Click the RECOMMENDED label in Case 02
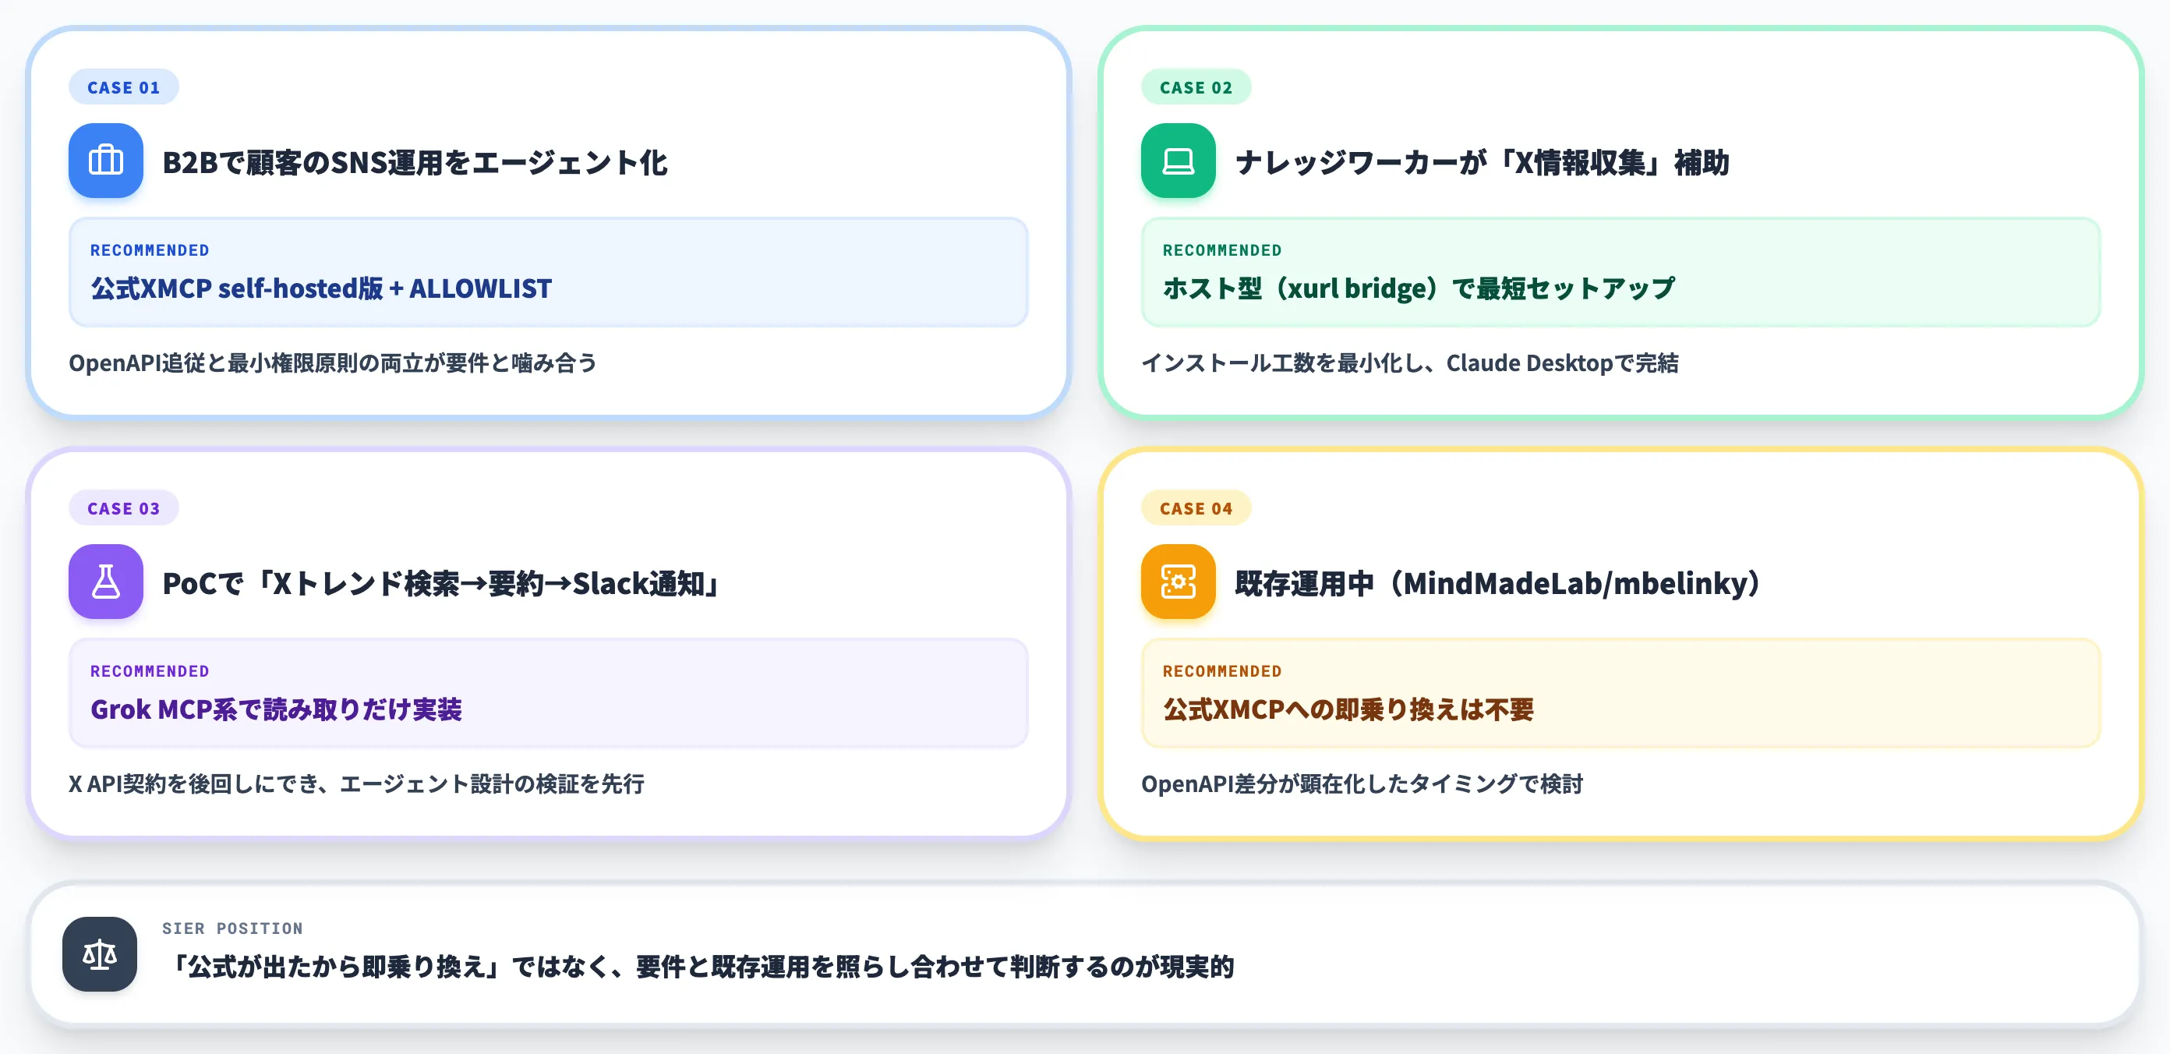The image size is (2170, 1054). tap(1222, 250)
